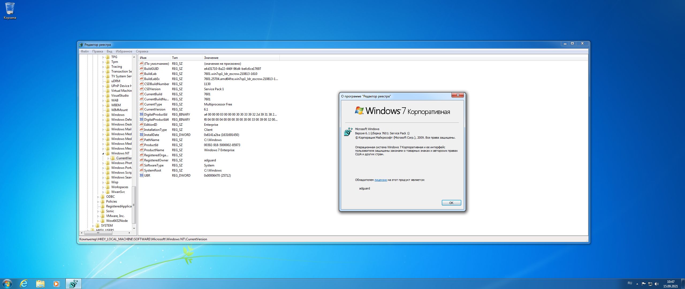Screen dimensions: 685x289
Task: Open the Правка menu
Action: click(97, 51)
